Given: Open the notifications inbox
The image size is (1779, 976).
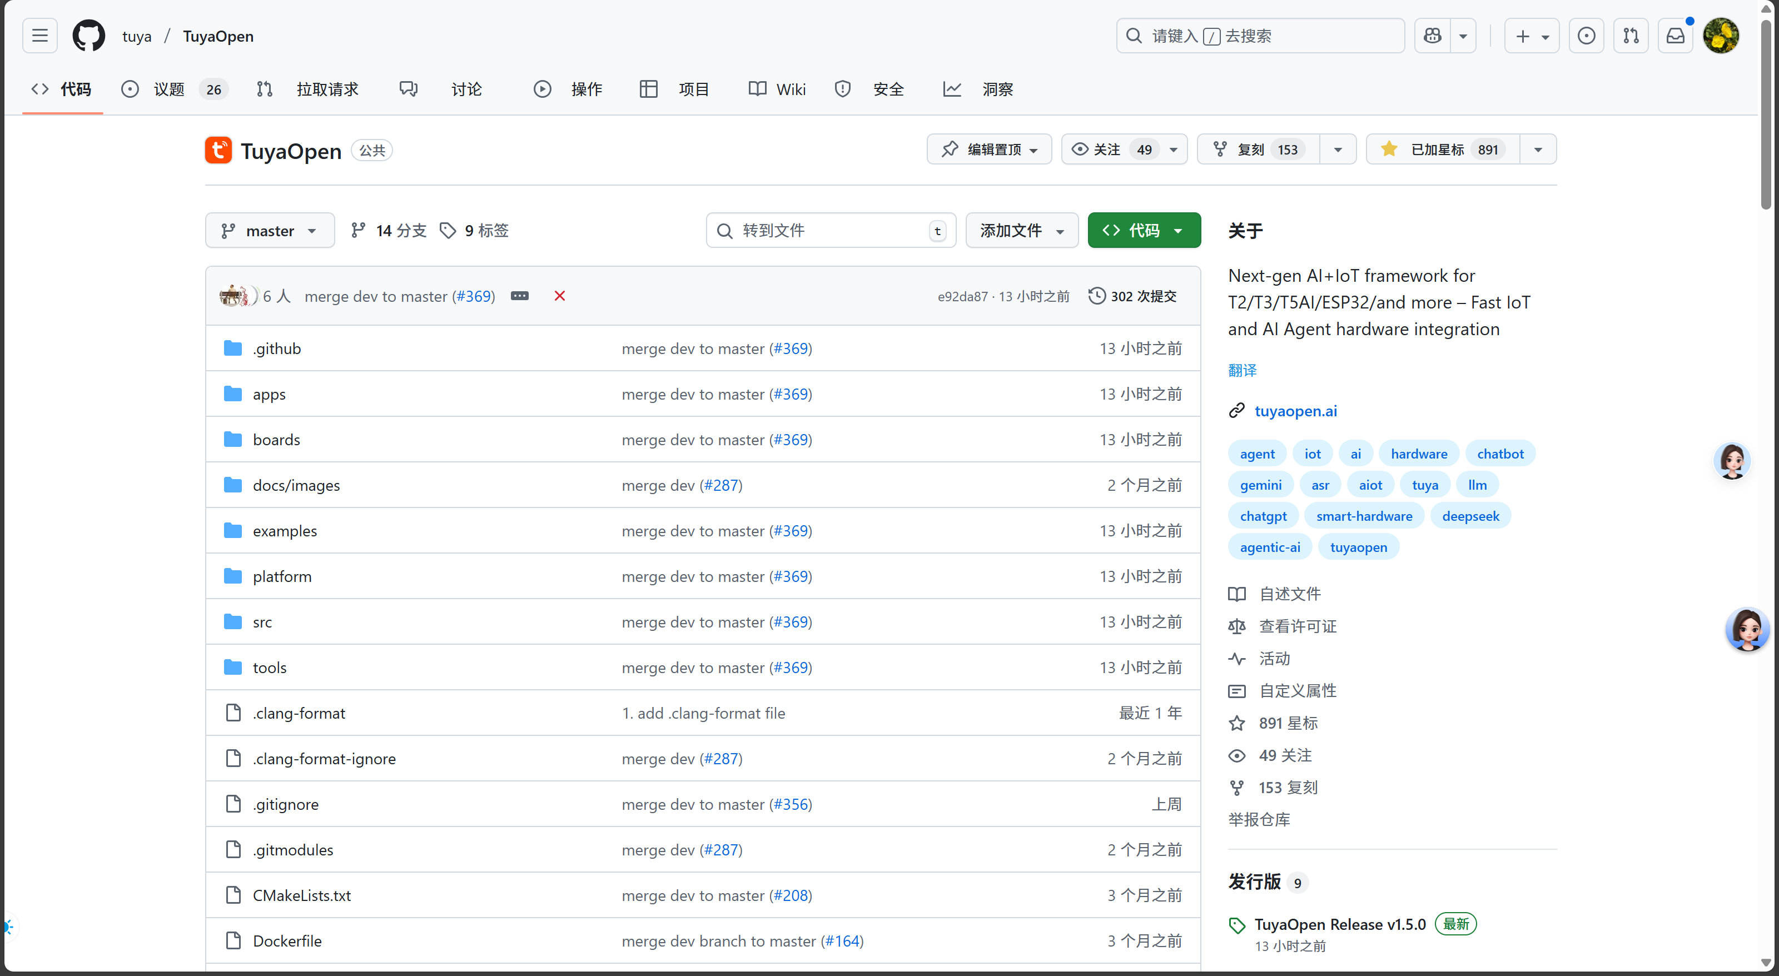Looking at the screenshot, I should pyautogui.click(x=1676, y=35).
